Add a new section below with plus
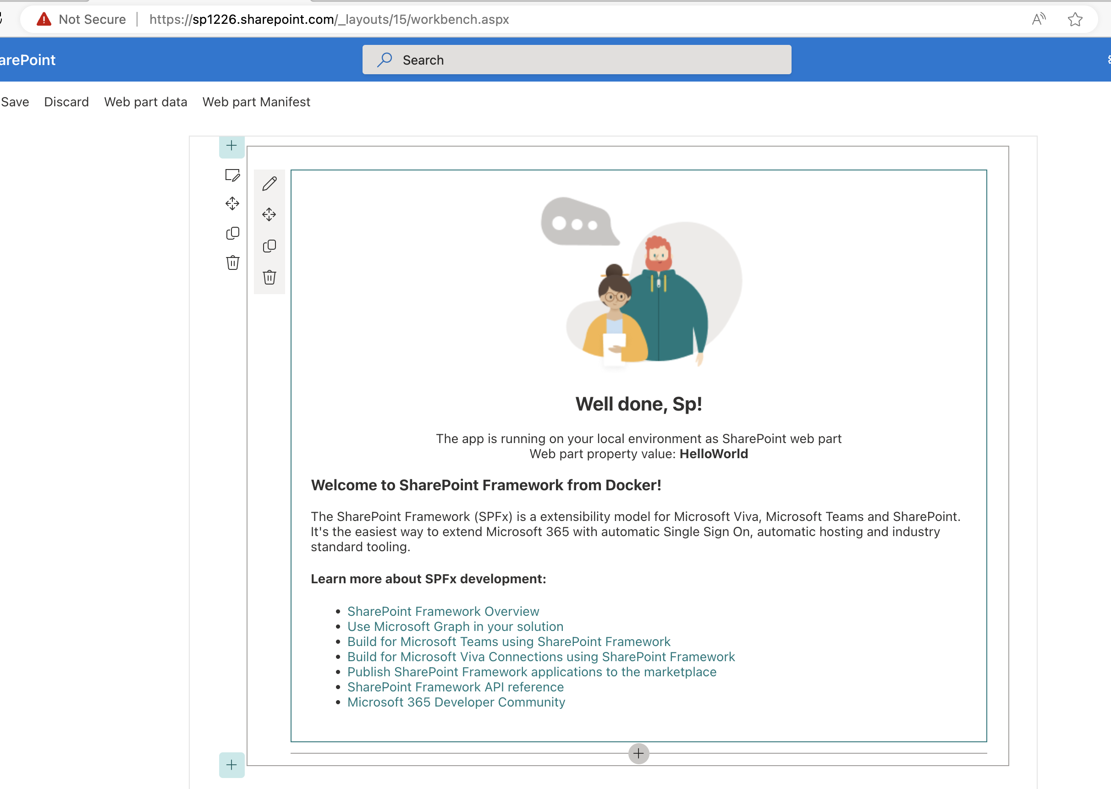 click(x=231, y=765)
